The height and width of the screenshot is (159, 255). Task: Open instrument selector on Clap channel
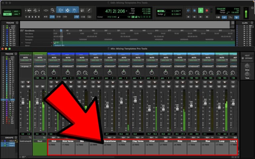point(124,66)
